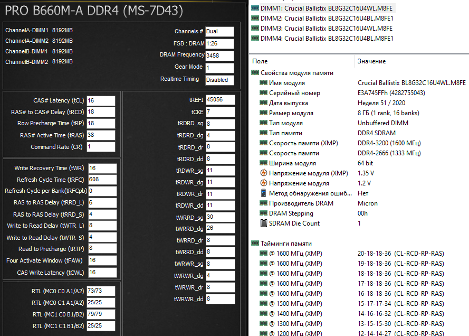Image resolution: width=469 pixels, height=336 pixels.
Task: Select the DDR4-3200 (1600 МГц) value
Action: pyautogui.click(x=389, y=143)
